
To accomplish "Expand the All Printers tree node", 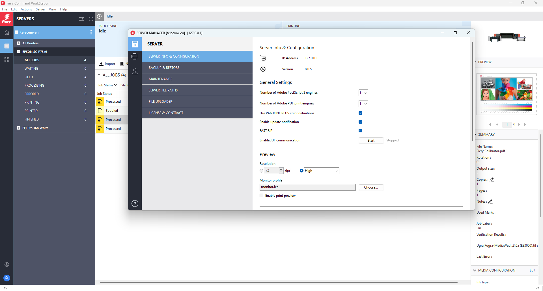I will 19,43.
